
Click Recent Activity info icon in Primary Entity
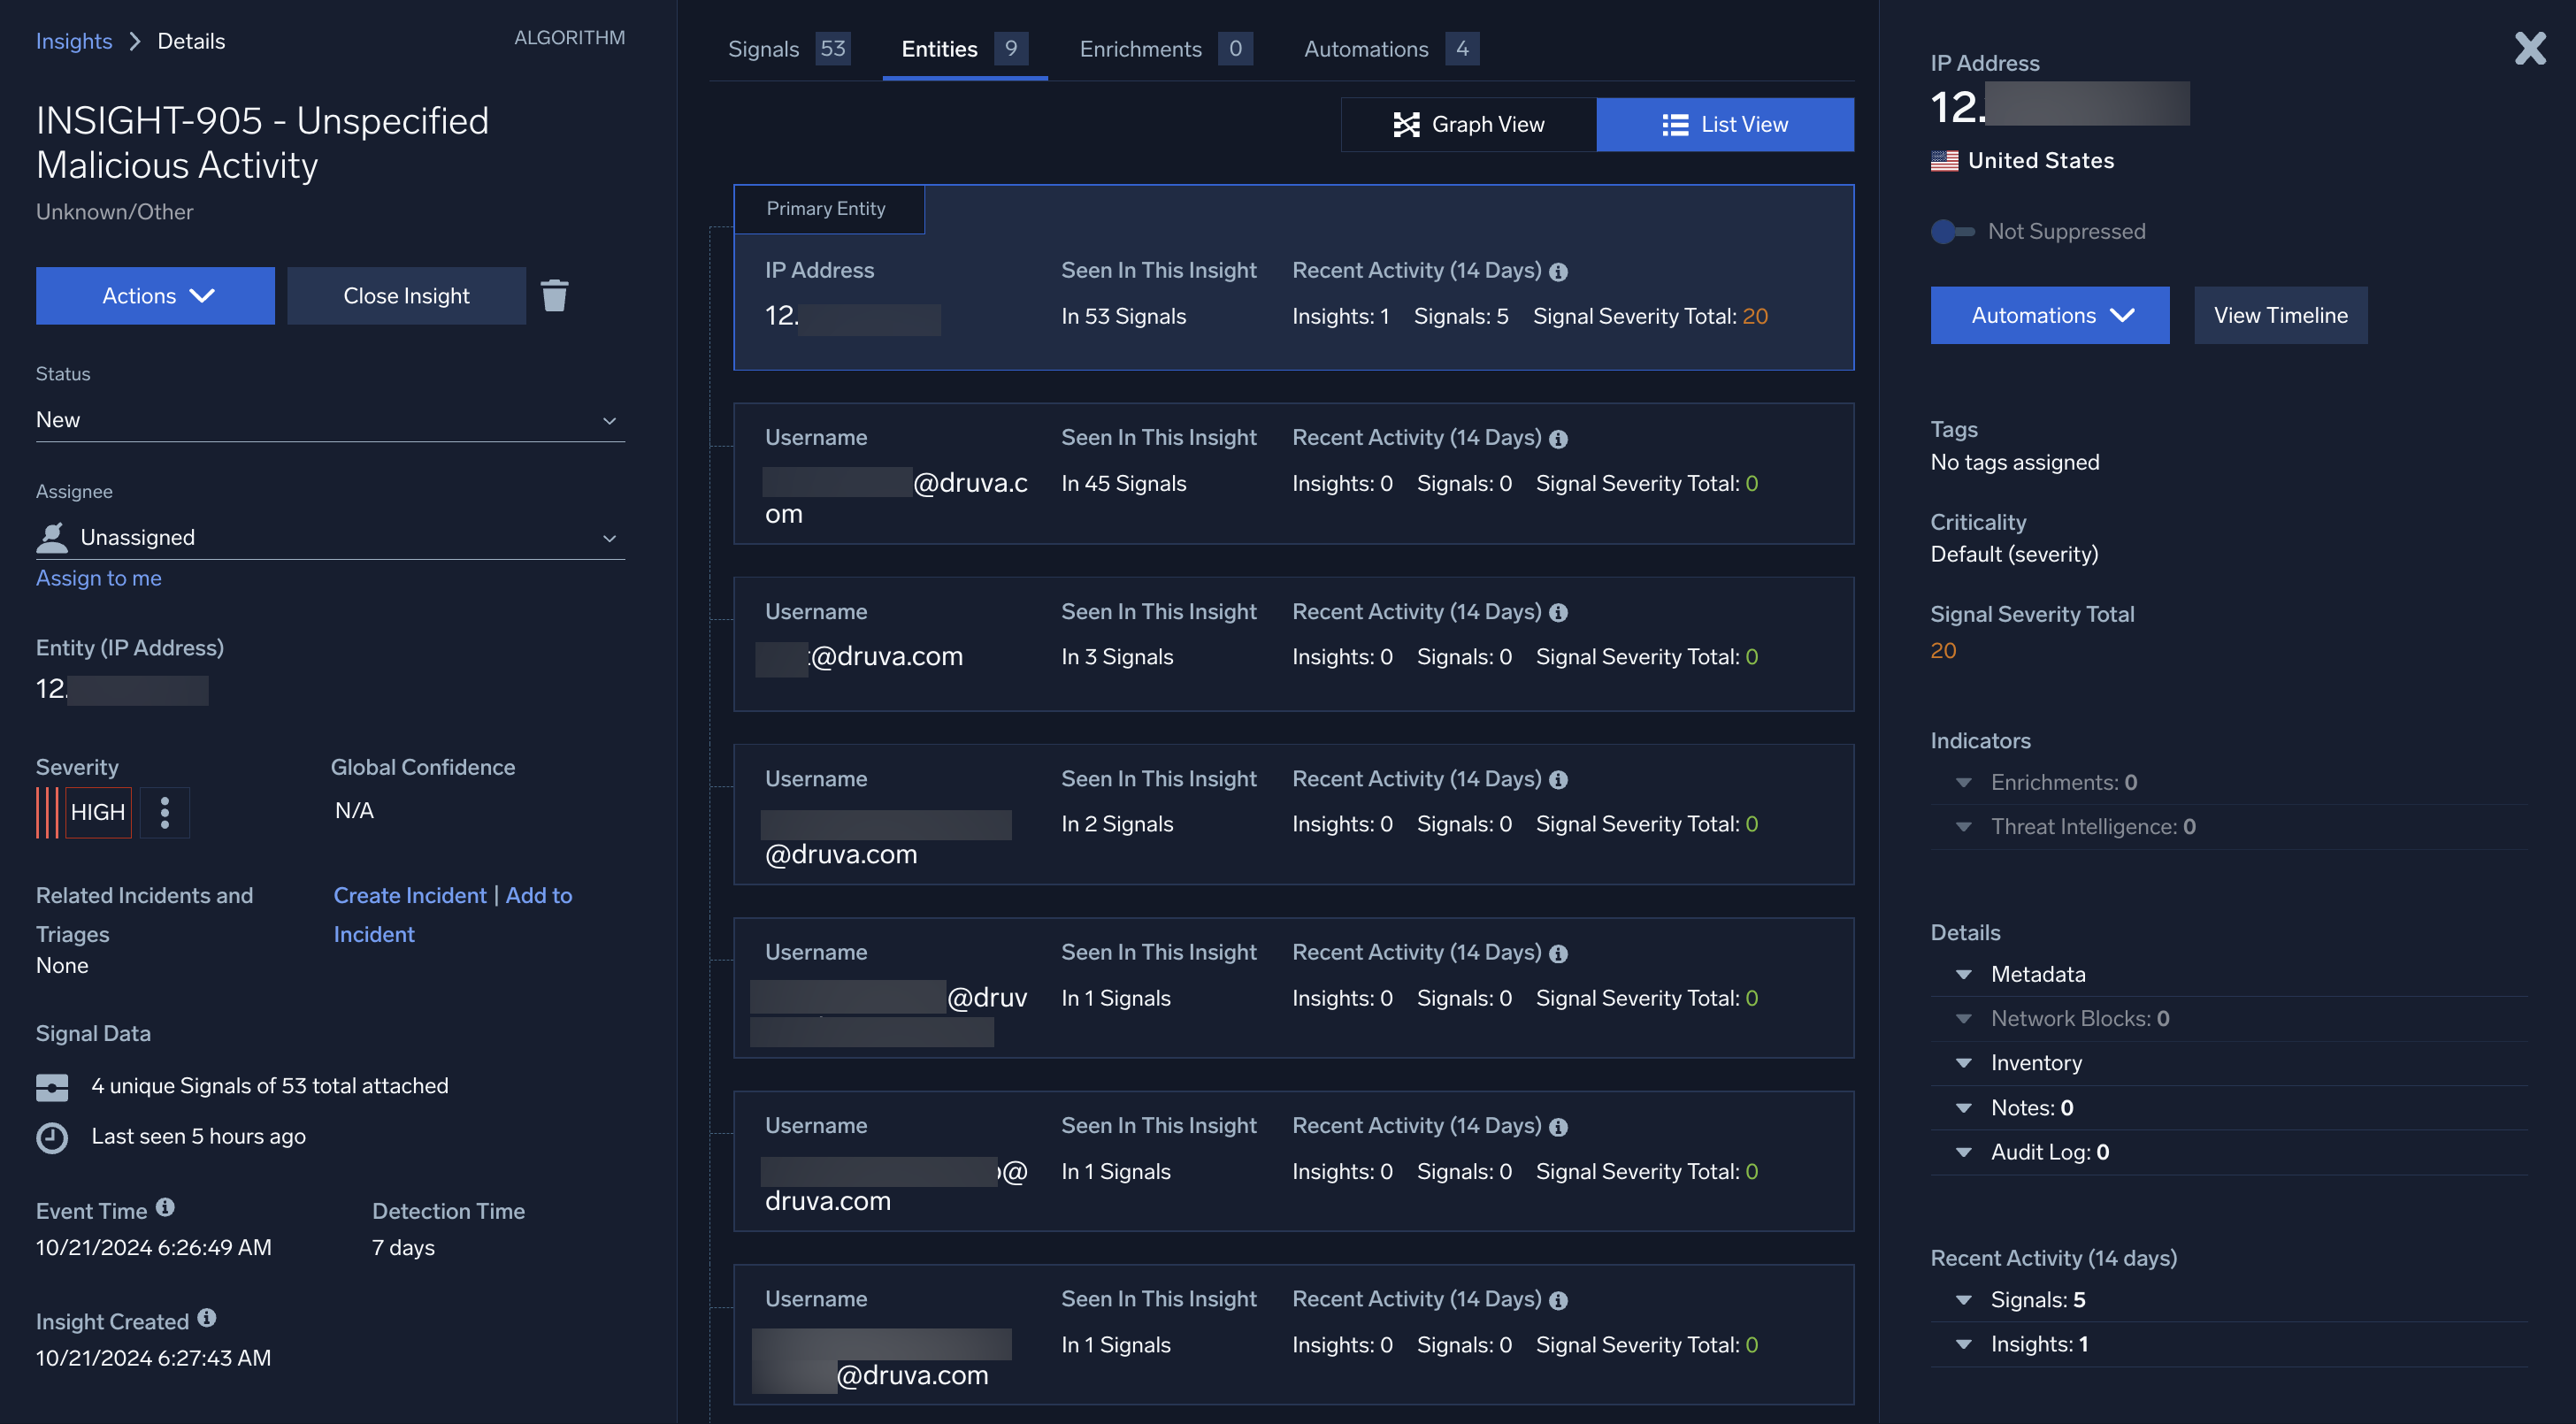(1558, 272)
